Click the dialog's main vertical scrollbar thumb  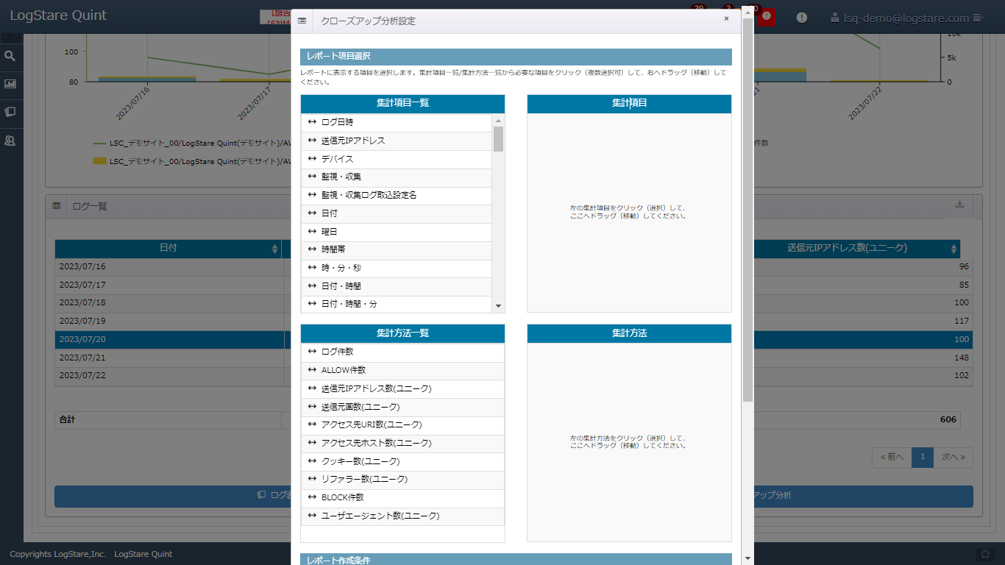(747, 210)
